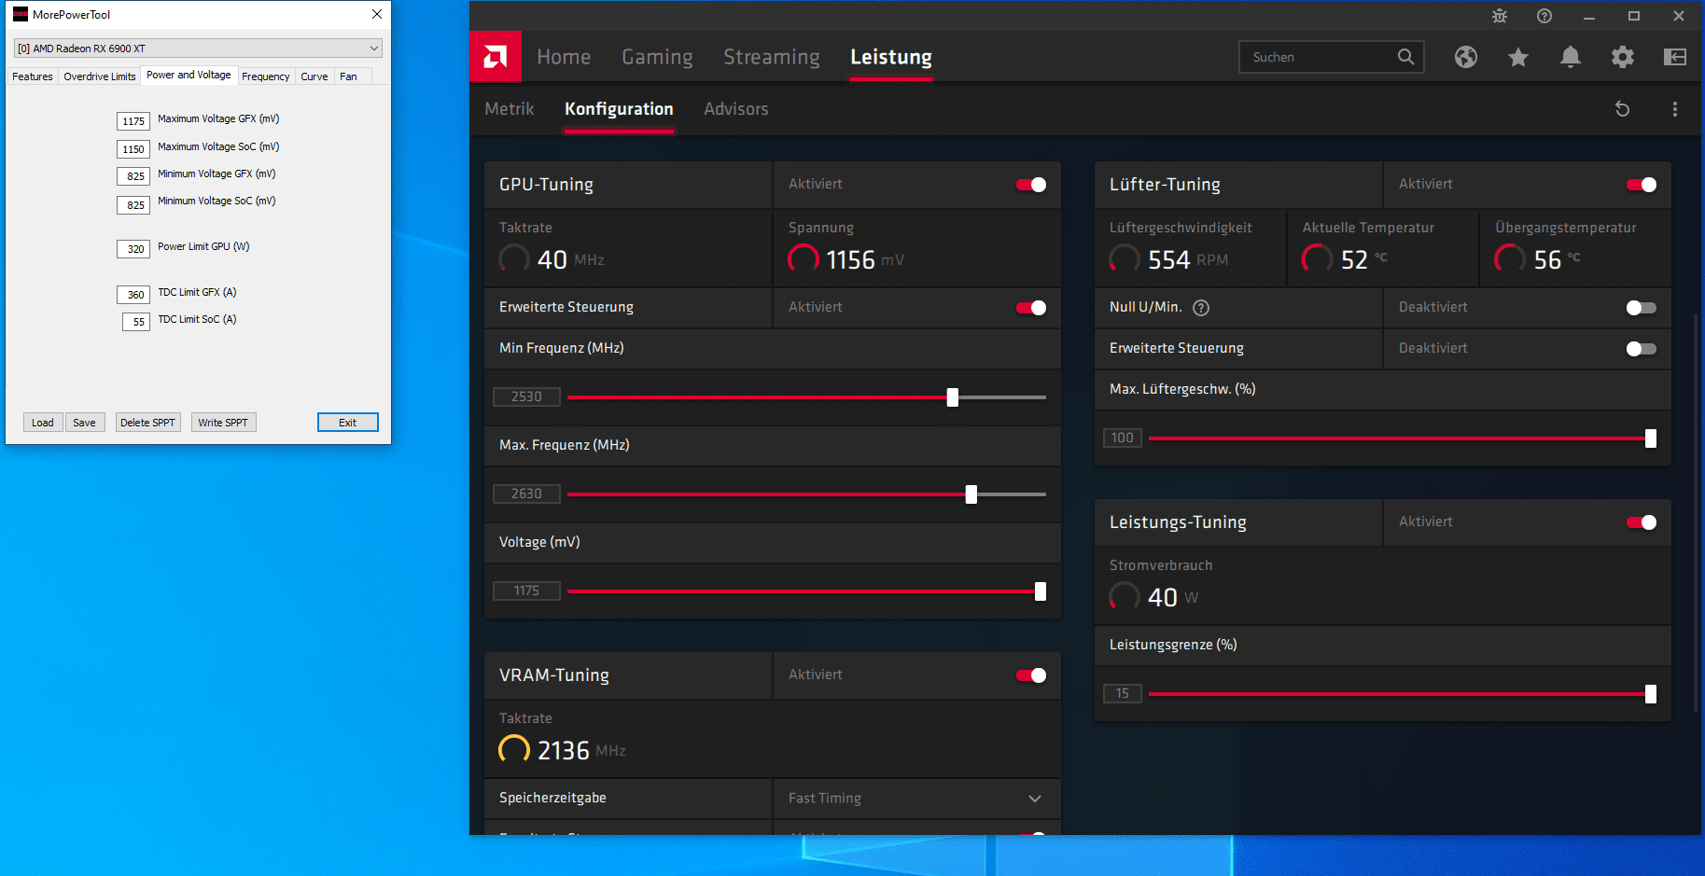Screen dimensions: 1705x876
Task: Click the Voltage (mV) slider handle
Action: click(1041, 591)
